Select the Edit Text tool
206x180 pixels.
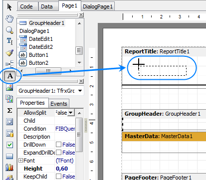(x=9, y=41)
